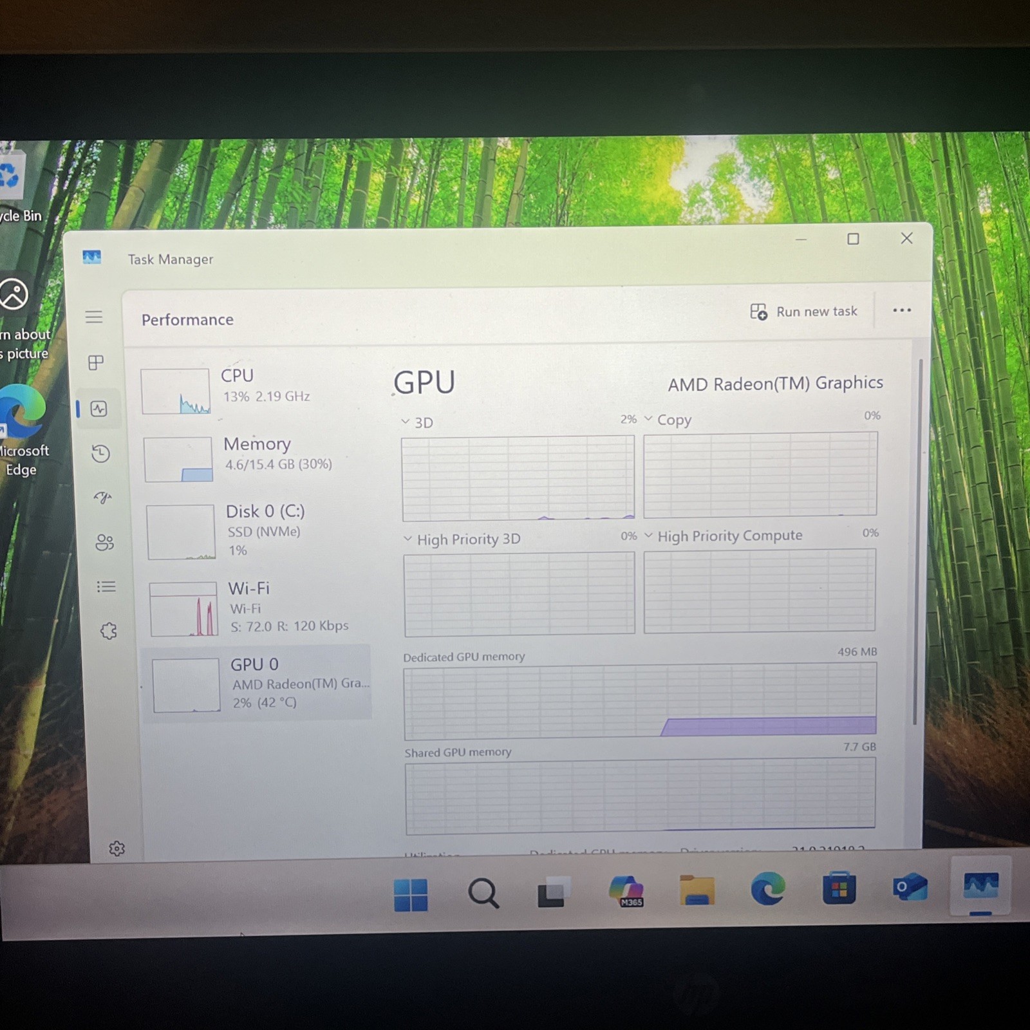
Task: Select the GPU 0 performance item
Action: (x=257, y=684)
